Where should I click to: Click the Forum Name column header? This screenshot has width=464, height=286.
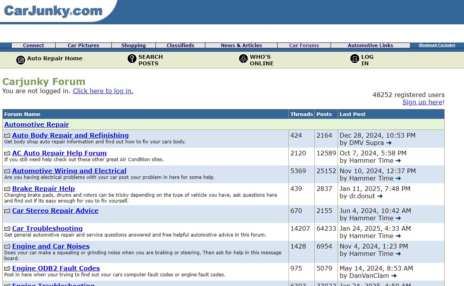click(x=22, y=114)
